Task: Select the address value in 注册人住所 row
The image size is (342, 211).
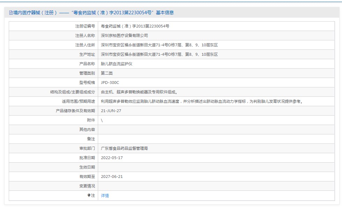Action: (x=159, y=45)
